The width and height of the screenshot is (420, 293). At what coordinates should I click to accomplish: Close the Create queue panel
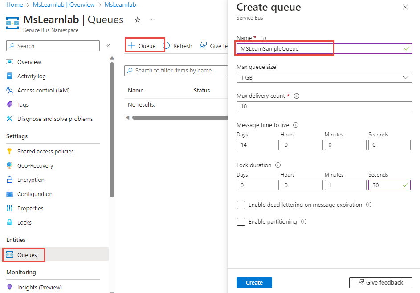click(x=405, y=7)
